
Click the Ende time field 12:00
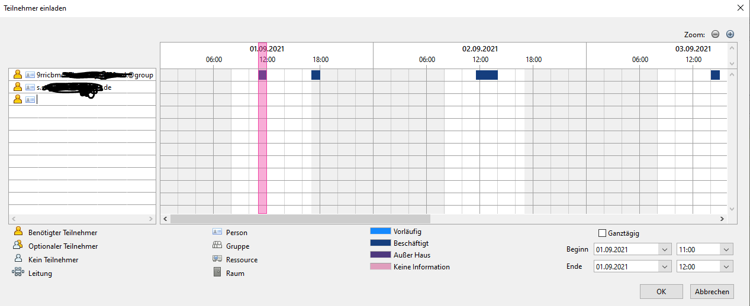click(x=699, y=266)
